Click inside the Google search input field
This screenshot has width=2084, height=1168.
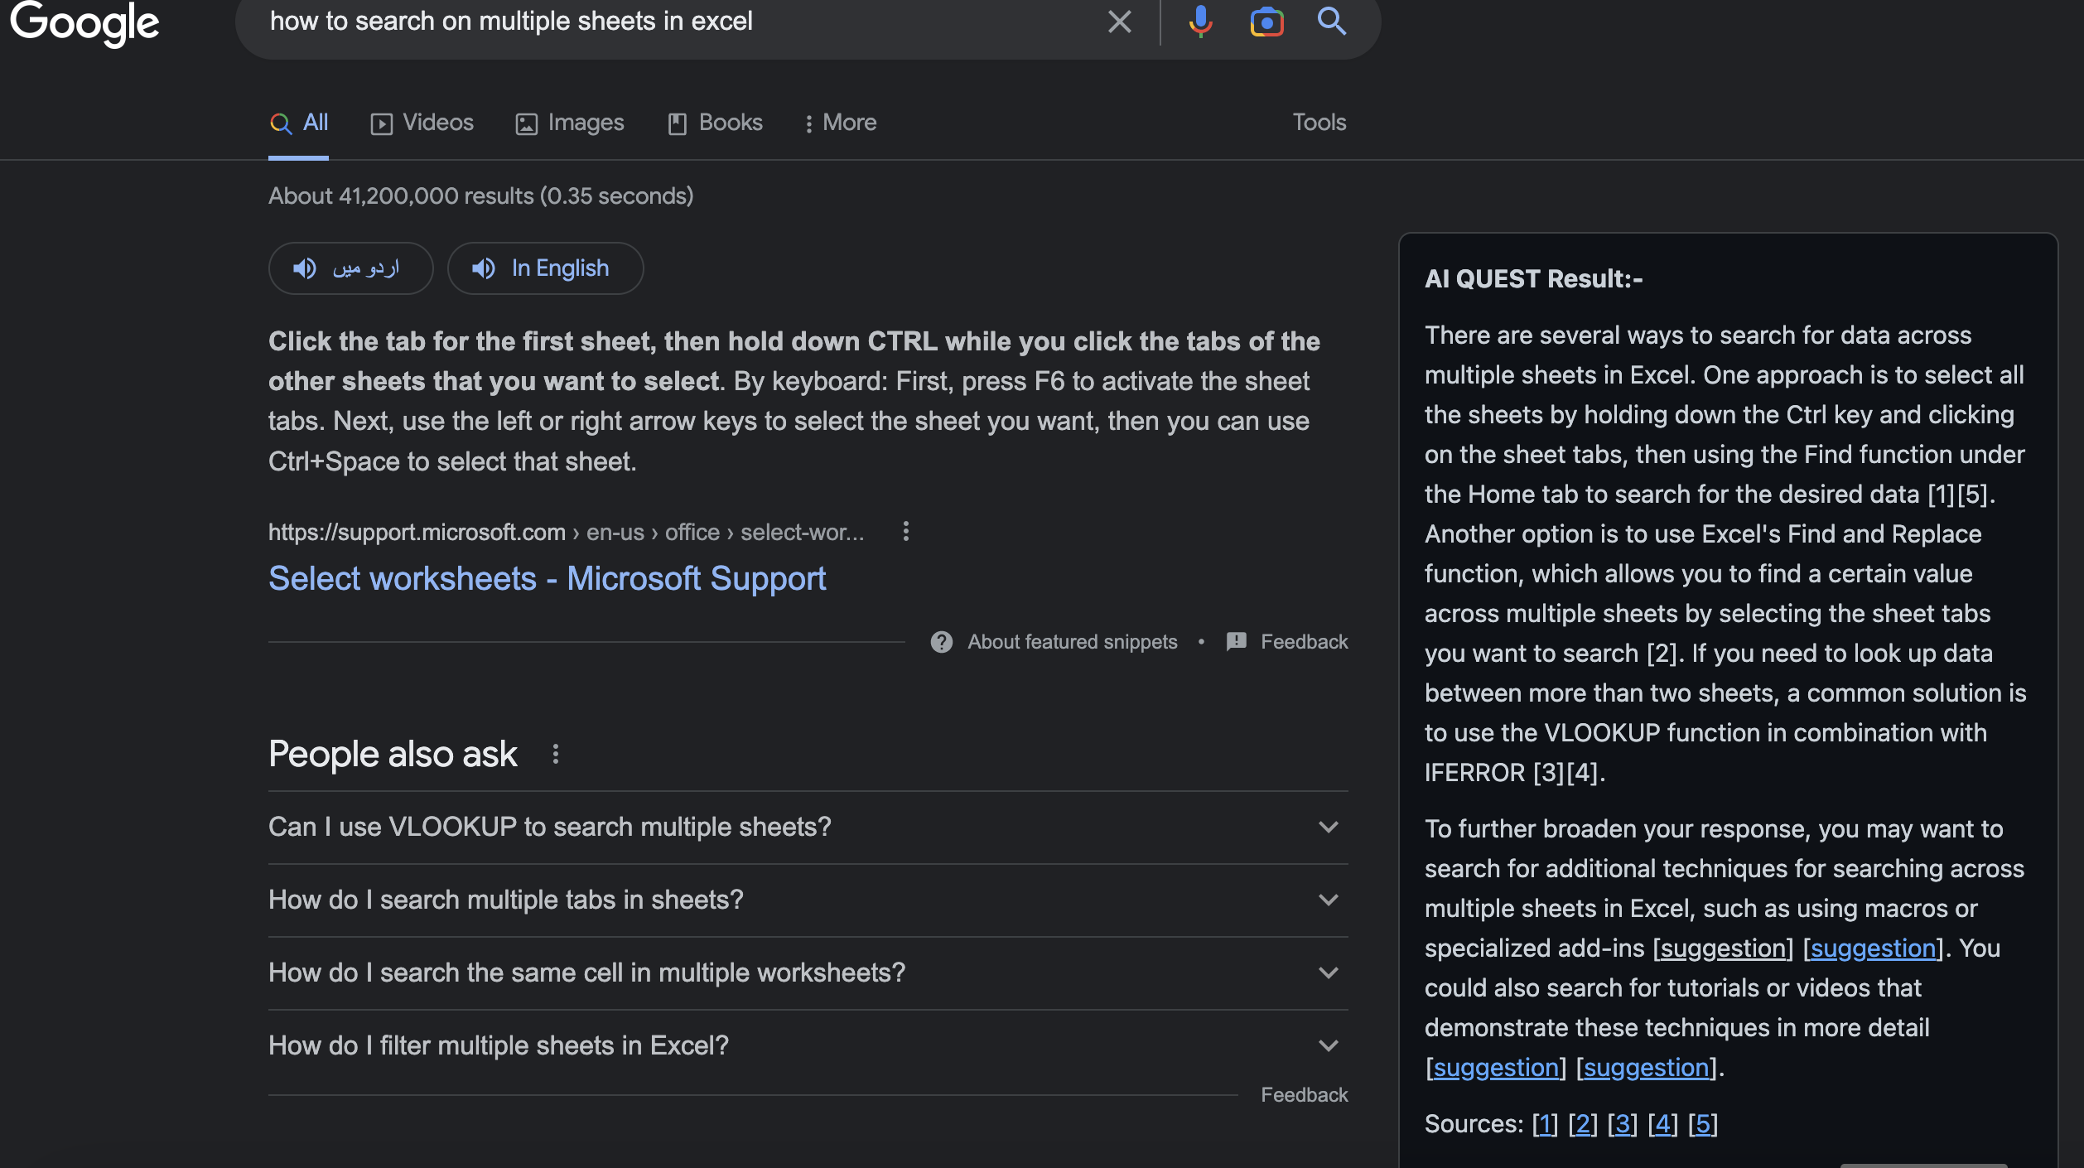click(679, 22)
